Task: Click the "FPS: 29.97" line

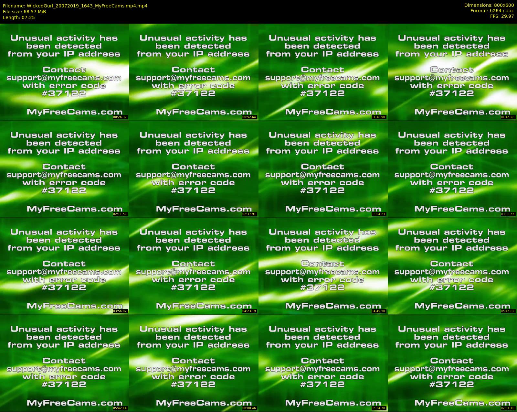Action: (x=502, y=16)
